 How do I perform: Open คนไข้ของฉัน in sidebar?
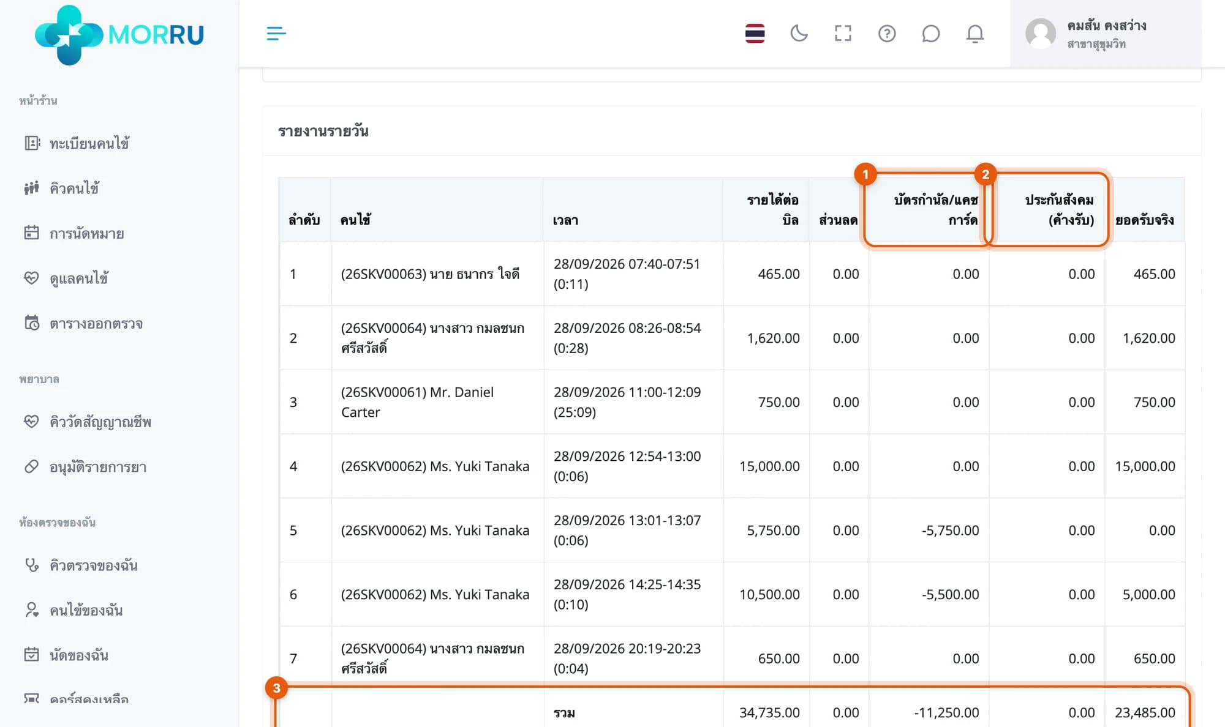point(86,610)
